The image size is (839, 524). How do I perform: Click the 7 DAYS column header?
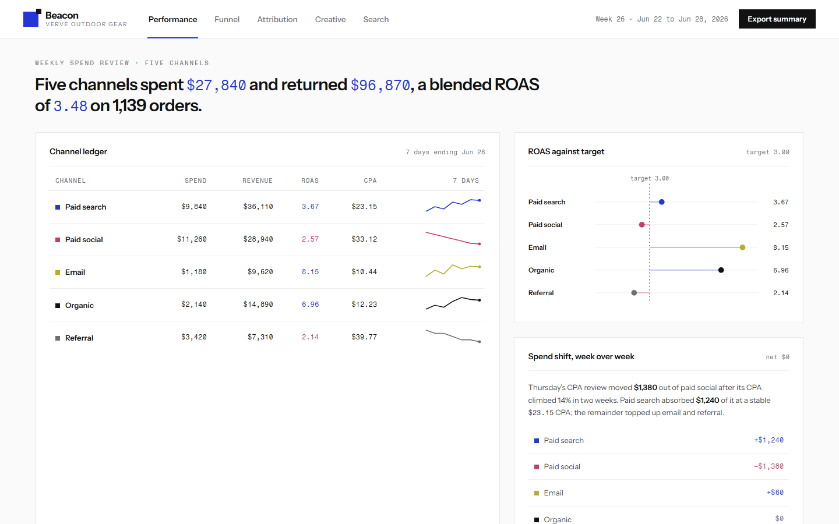(466, 180)
